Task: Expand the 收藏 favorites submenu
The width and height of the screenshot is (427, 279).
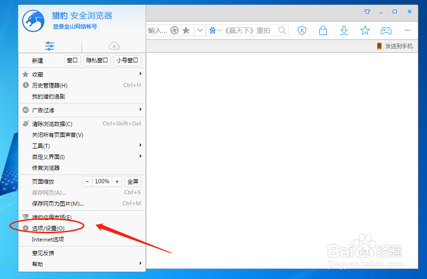Action: (x=82, y=74)
